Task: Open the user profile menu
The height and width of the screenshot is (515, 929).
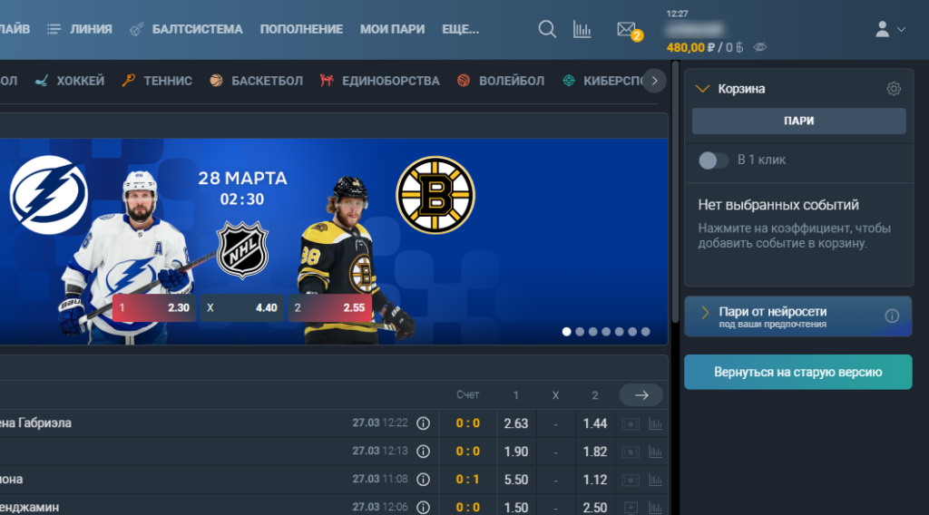Action: click(890, 29)
